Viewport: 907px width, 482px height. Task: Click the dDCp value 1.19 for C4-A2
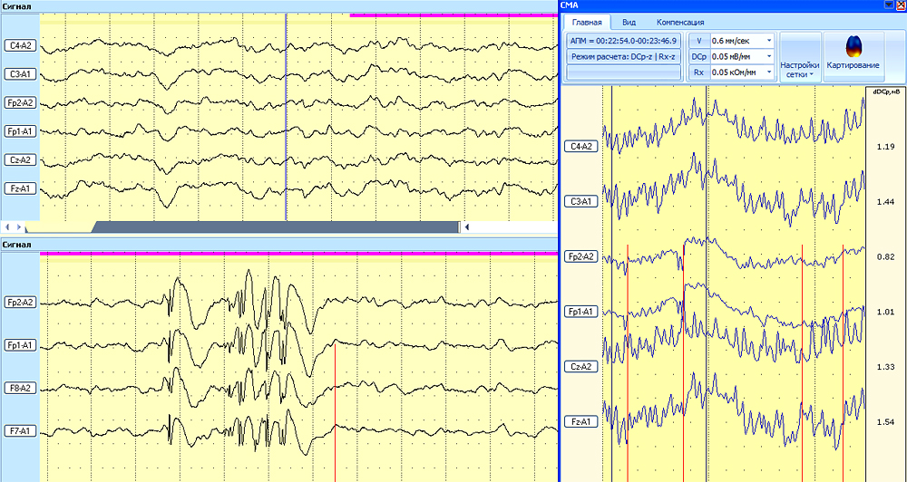click(x=885, y=147)
